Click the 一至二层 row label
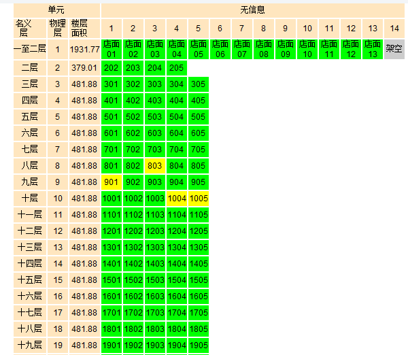The image size is (408, 355). click(x=30, y=49)
